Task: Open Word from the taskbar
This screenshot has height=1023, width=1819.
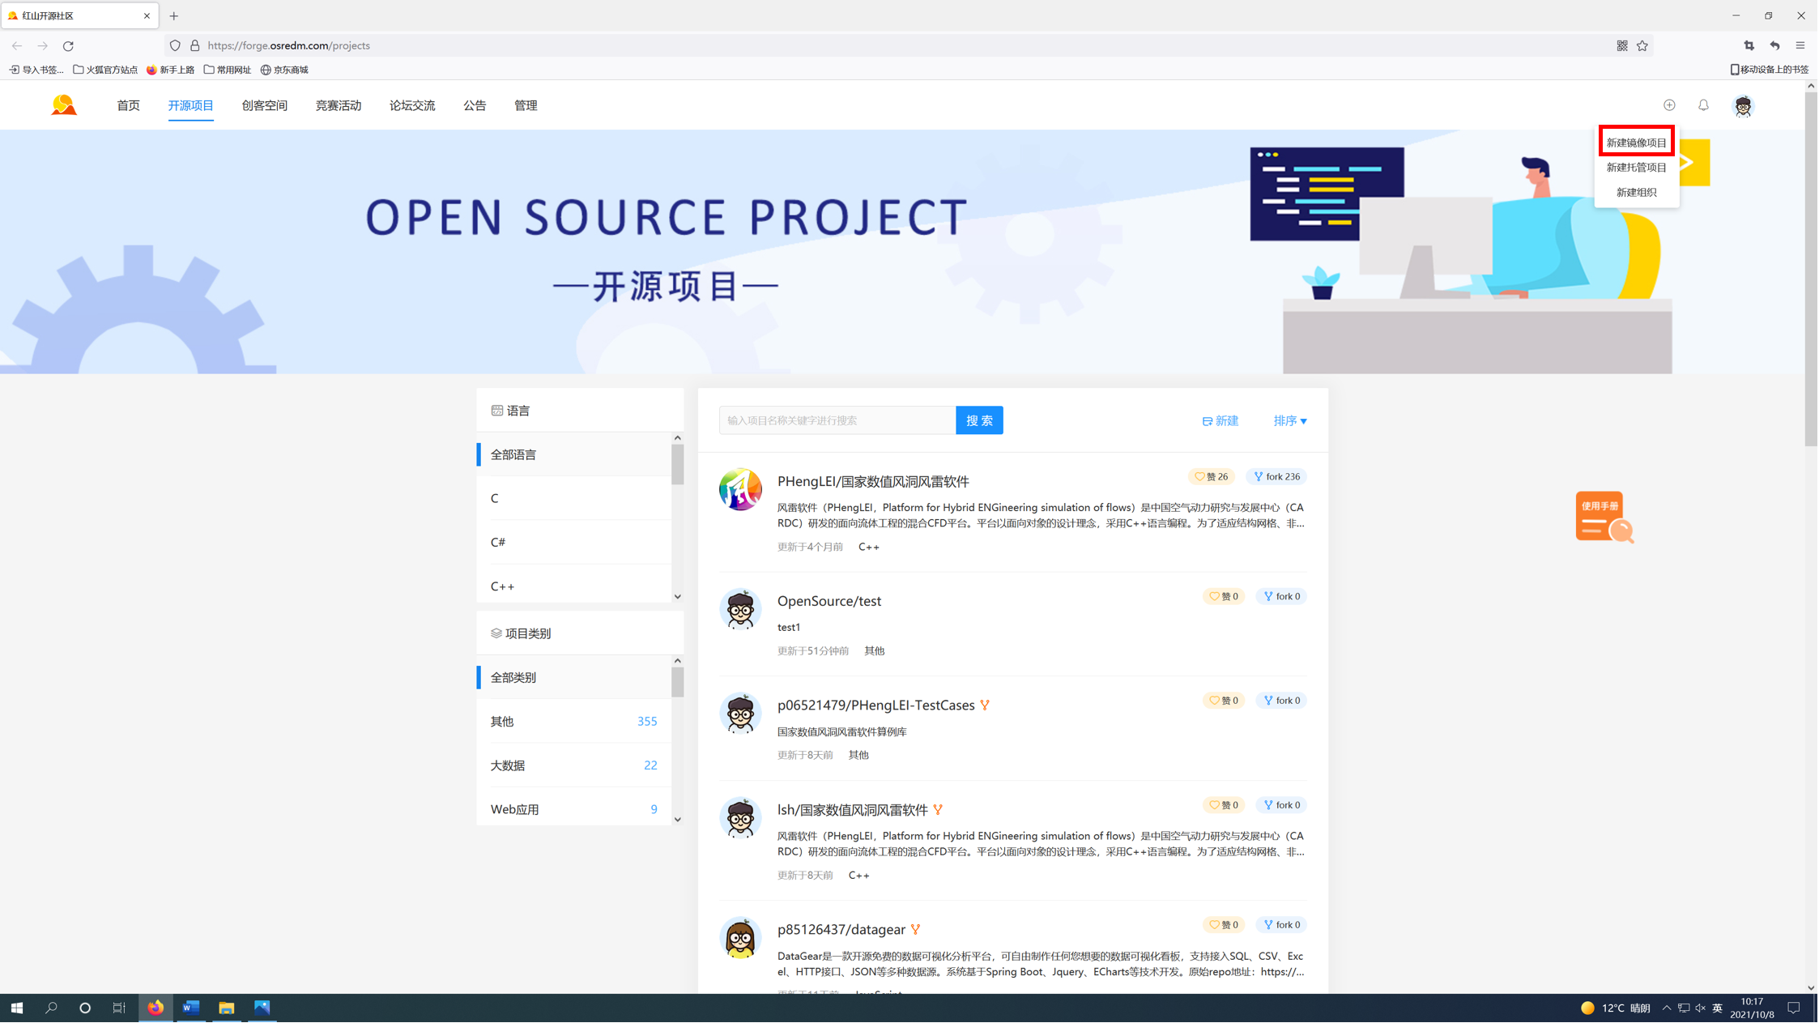Action: click(191, 1008)
